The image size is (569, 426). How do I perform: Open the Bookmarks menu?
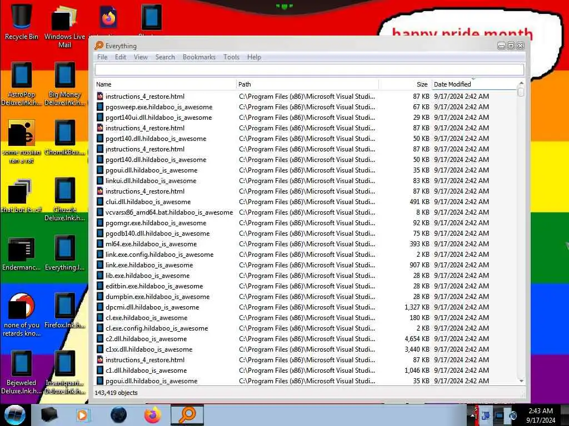pos(199,57)
